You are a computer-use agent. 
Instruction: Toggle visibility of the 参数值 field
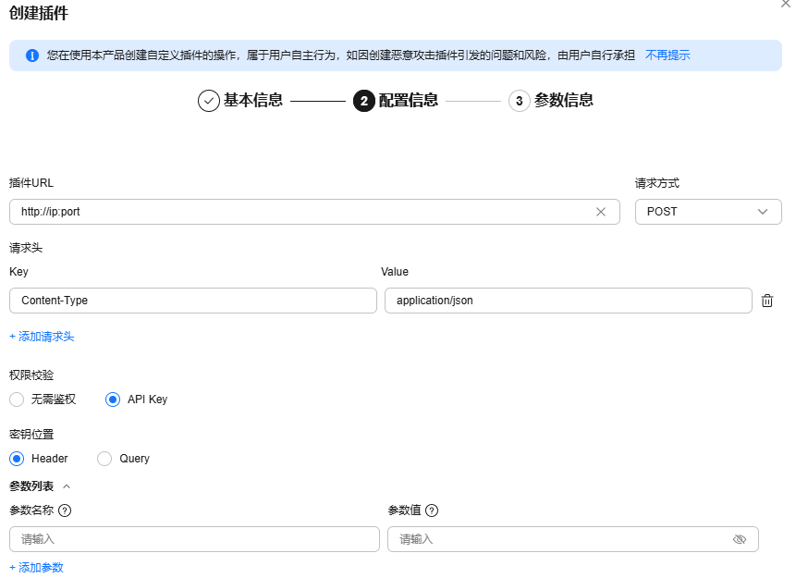[739, 539]
